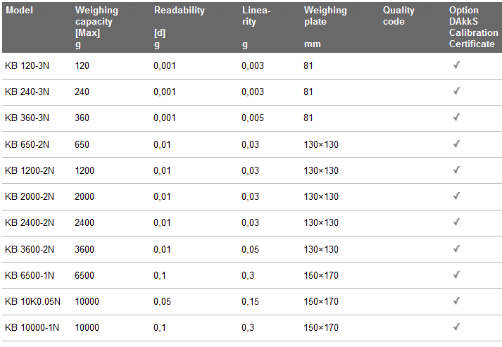Click the checkmark in KB 120-3N row

(x=456, y=65)
